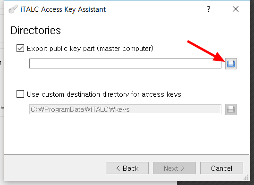
Task: Click the 'Export public key part (master computer)' label
Action: [x=90, y=49]
